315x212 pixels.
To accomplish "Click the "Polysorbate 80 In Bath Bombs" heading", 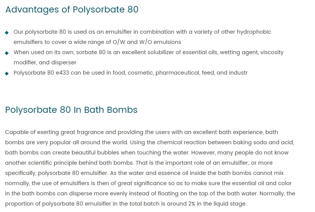I will pos(71,110).
